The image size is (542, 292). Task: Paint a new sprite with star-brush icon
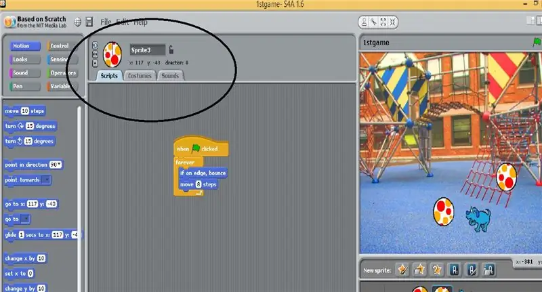[x=402, y=270]
